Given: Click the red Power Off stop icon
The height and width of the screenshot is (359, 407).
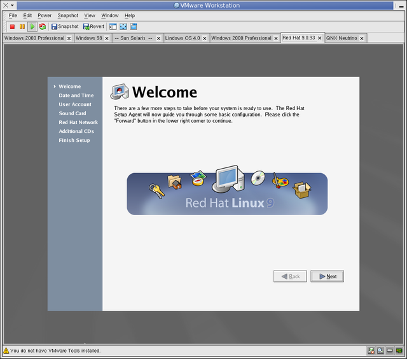Looking at the screenshot, I should click(12, 27).
